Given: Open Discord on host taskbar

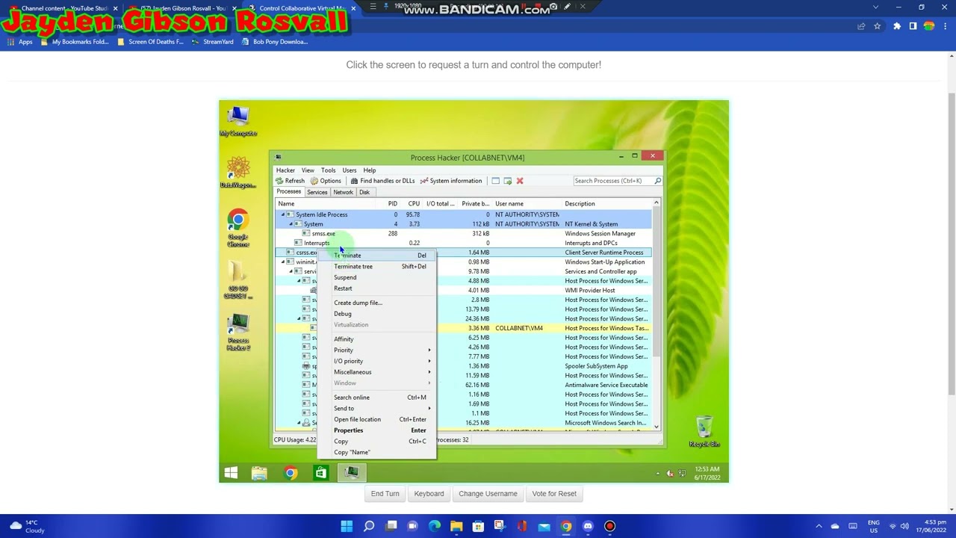Looking at the screenshot, I should [588, 526].
